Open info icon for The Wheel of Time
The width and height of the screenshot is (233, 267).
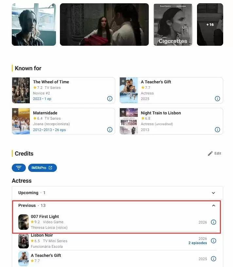(110, 99)
